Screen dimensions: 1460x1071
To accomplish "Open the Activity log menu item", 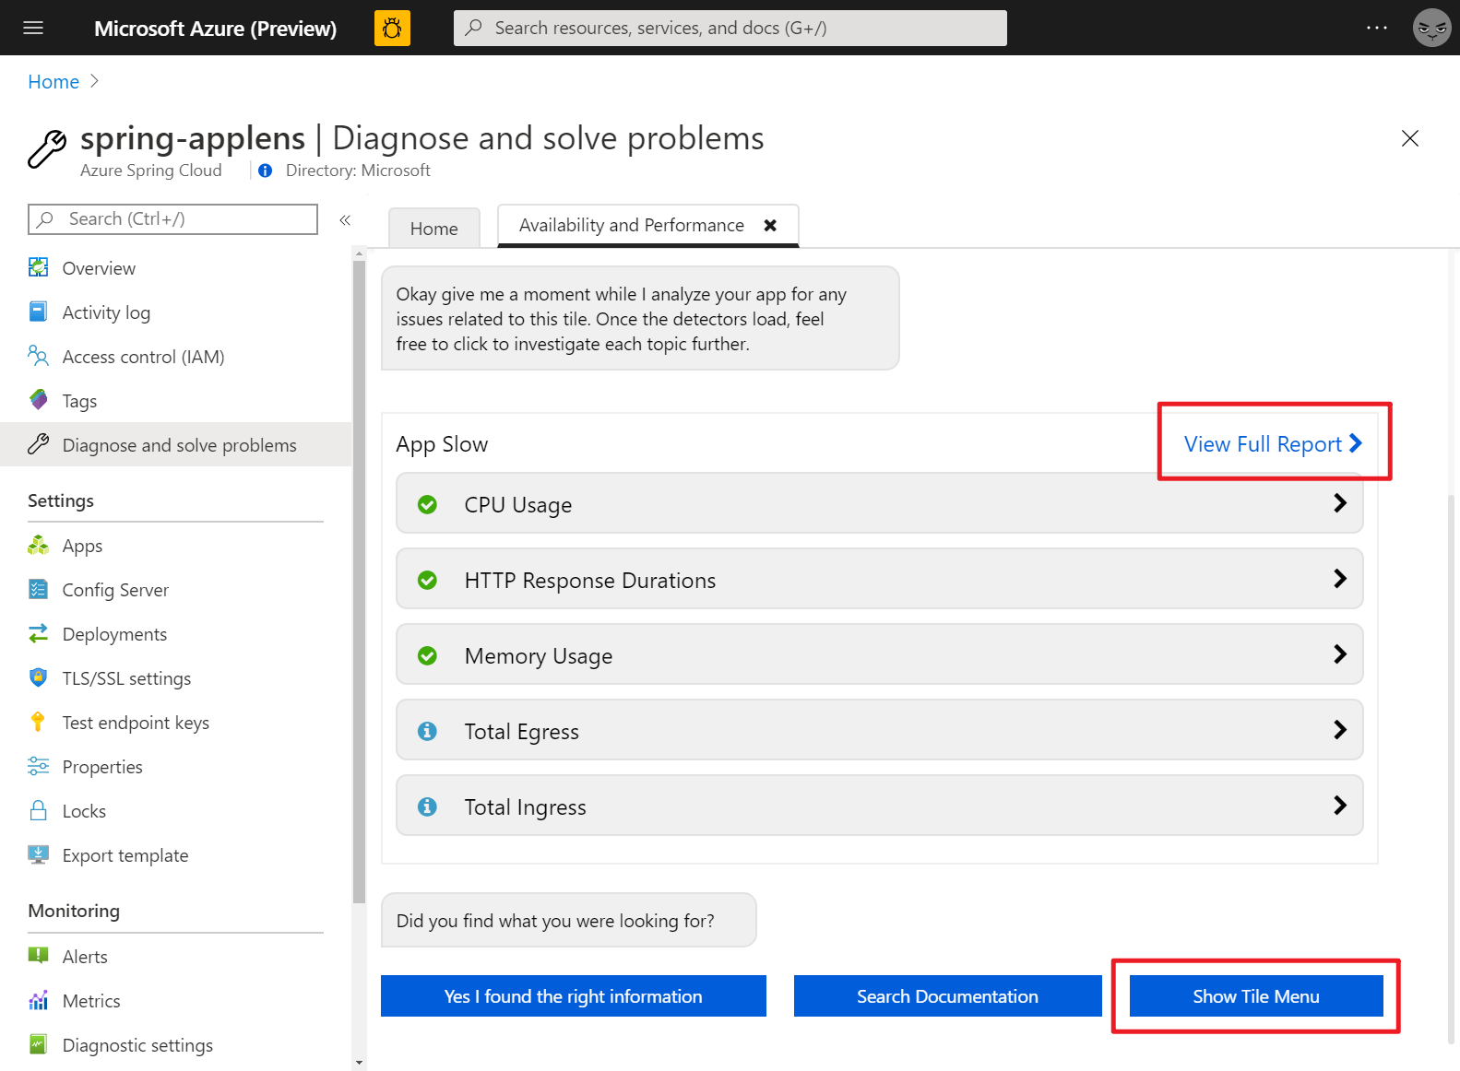I will coord(176,312).
